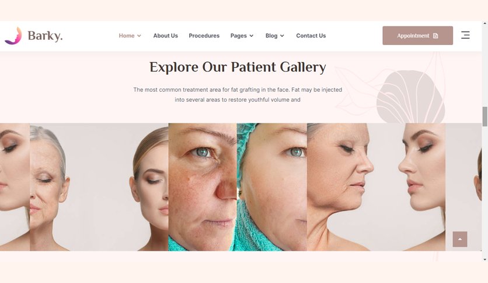The image size is (488, 283).
Task: Click the vertical scrollbar thumb
Action: tap(485, 116)
